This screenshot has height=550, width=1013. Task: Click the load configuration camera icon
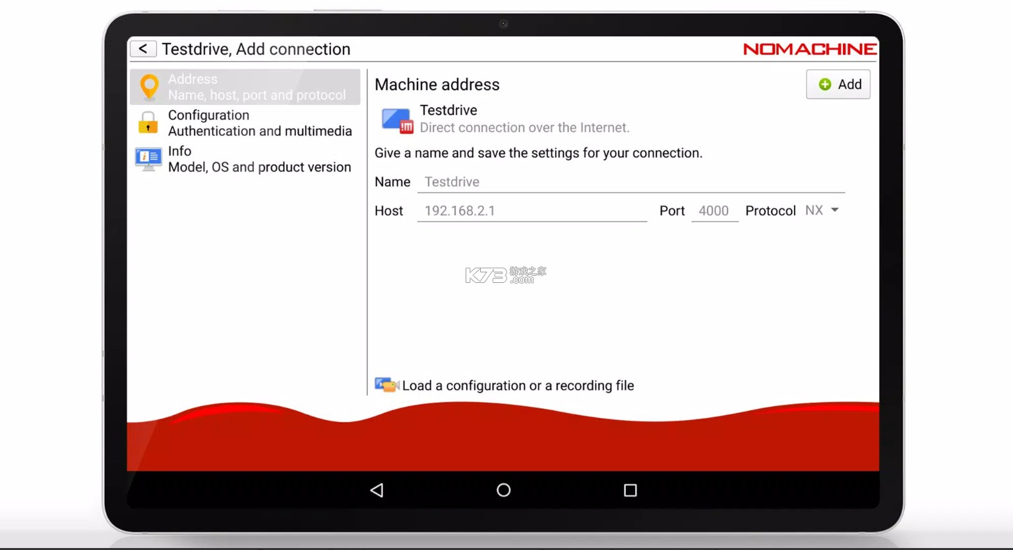tap(387, 385)
